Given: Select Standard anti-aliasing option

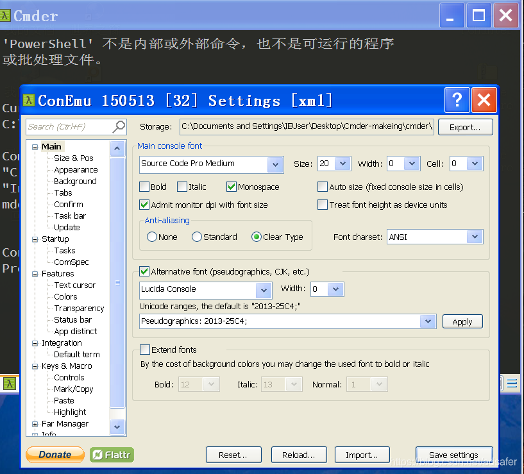Looking at the screenshot, I should pyautogui.click(x=197, y=237).
